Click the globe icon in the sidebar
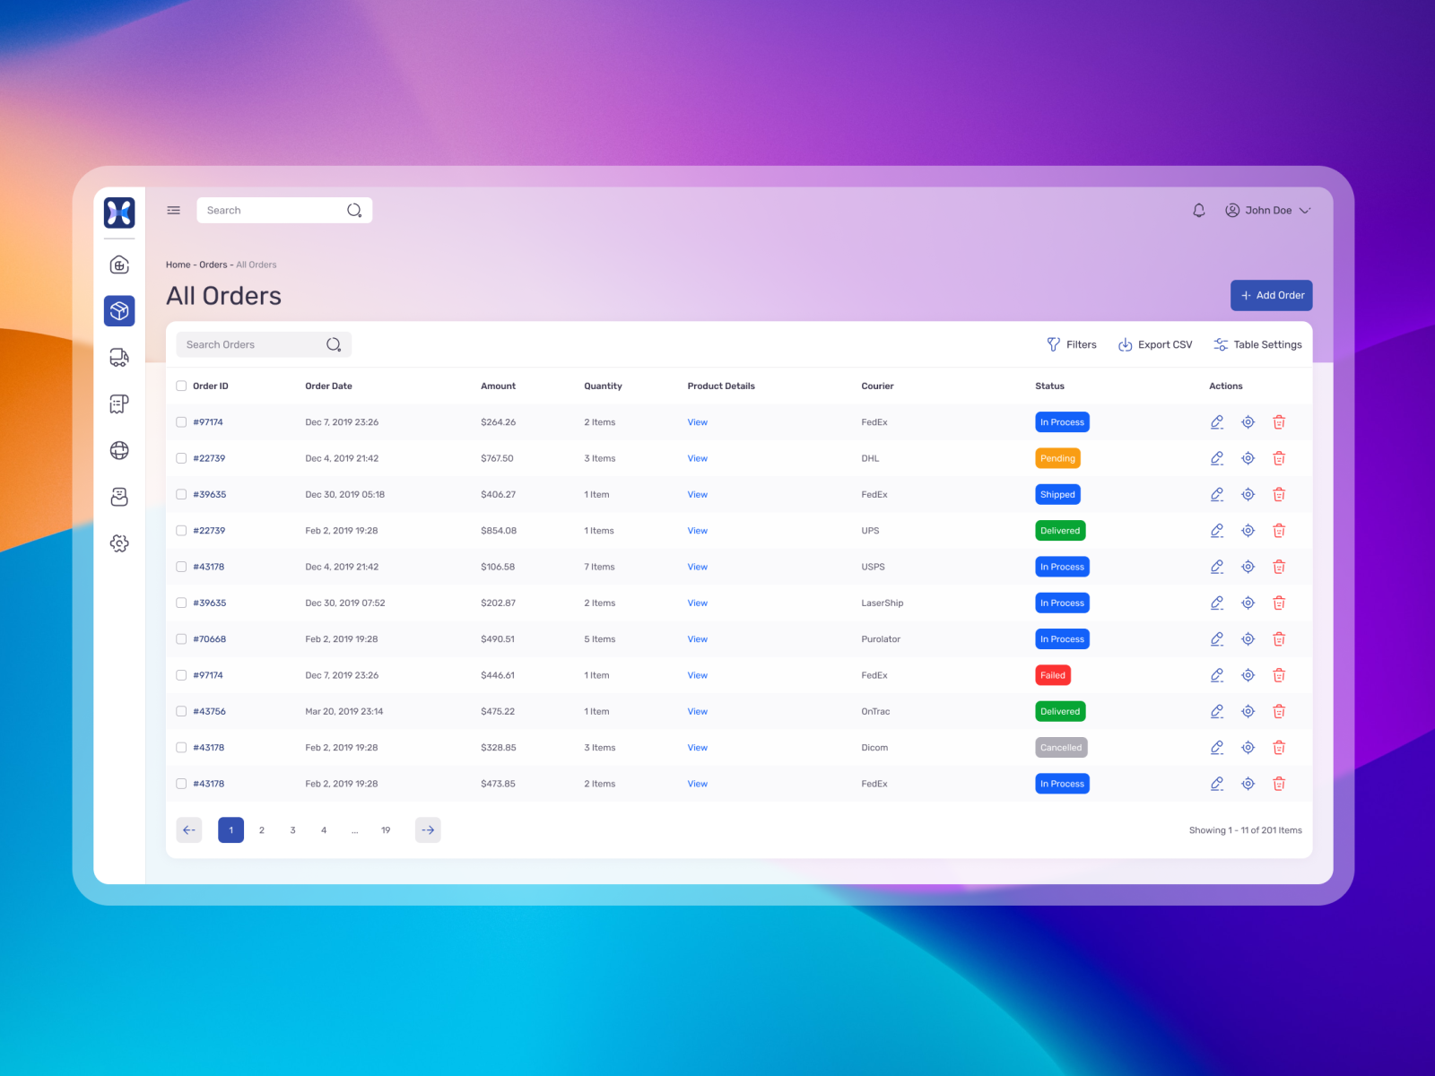The width and height of the screenshot is (1435, 1076). pos(118,451)
